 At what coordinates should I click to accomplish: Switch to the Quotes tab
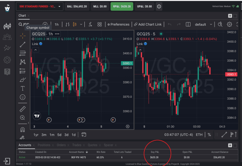[x=93, y=145]
